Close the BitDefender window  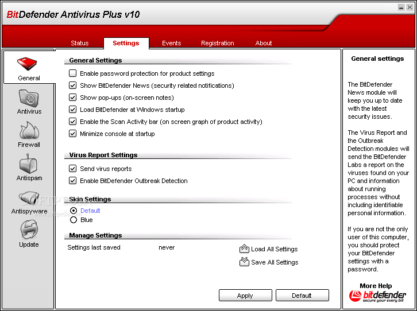click(x=410, y=7)
